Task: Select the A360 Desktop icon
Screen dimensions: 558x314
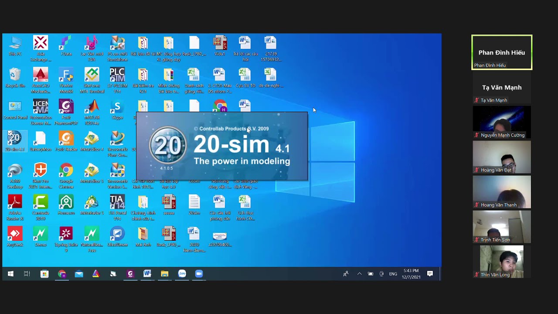Action: pyautogui.click(x=15, y=176)
